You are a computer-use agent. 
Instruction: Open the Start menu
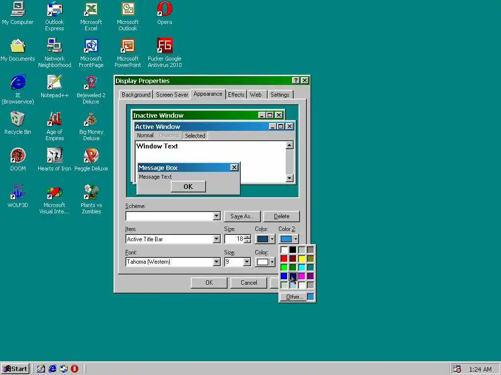15,369
